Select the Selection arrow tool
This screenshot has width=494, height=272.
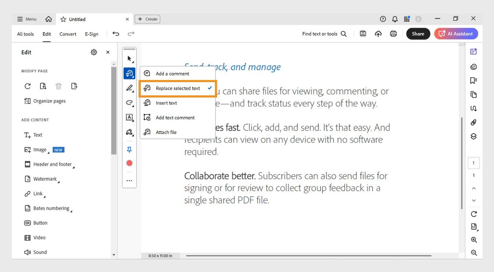tap(129, 58)
